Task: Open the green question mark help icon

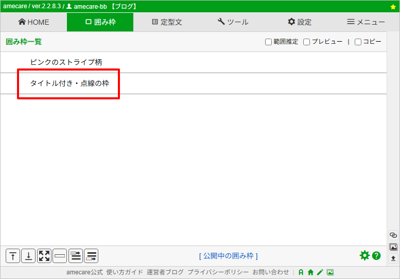Action: tap(376, 255)
